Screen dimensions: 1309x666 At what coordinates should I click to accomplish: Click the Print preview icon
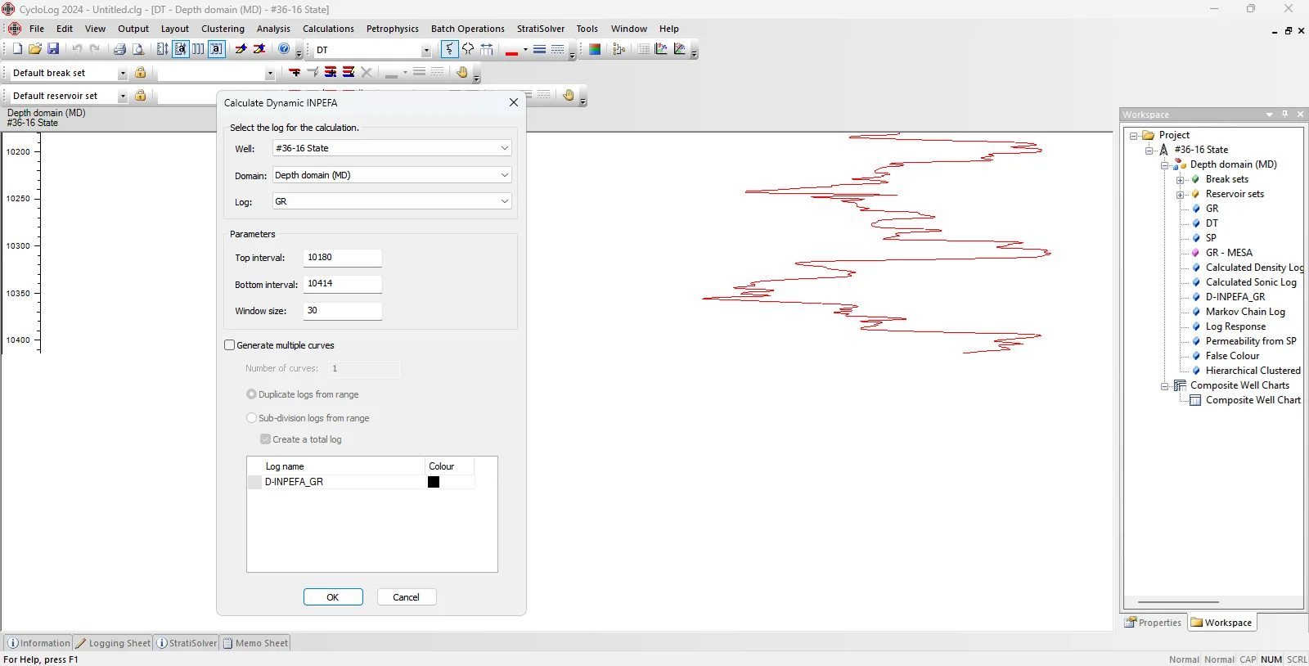click(138, 49)
